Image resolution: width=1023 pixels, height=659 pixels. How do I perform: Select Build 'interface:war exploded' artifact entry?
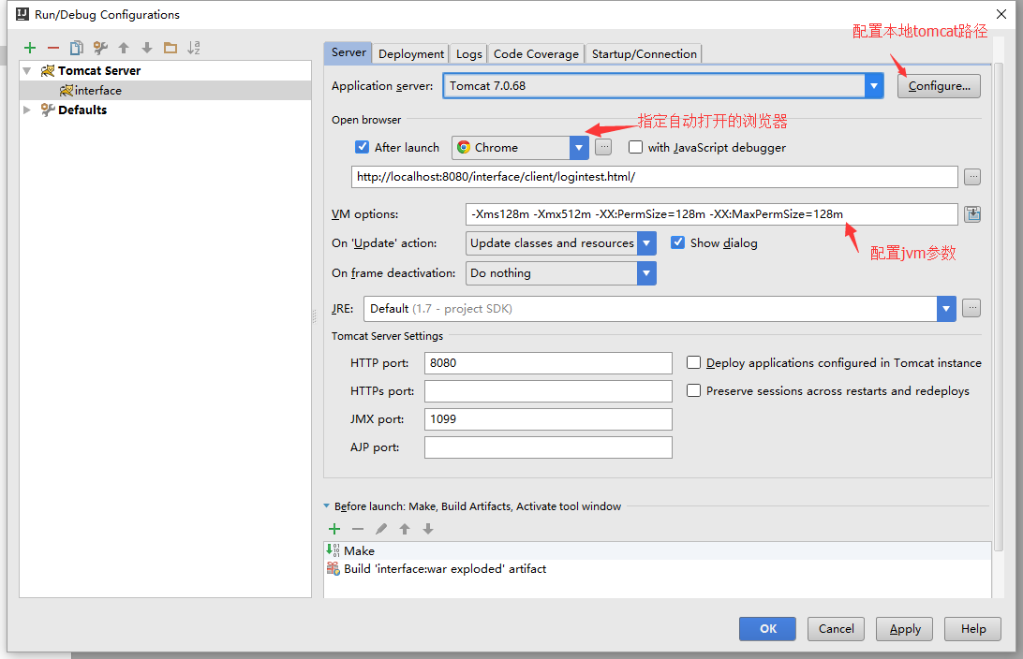tap(658, 569)
